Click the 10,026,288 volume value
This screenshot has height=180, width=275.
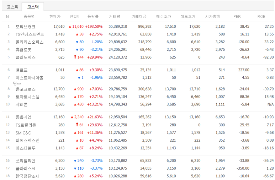tap(118, 176)
